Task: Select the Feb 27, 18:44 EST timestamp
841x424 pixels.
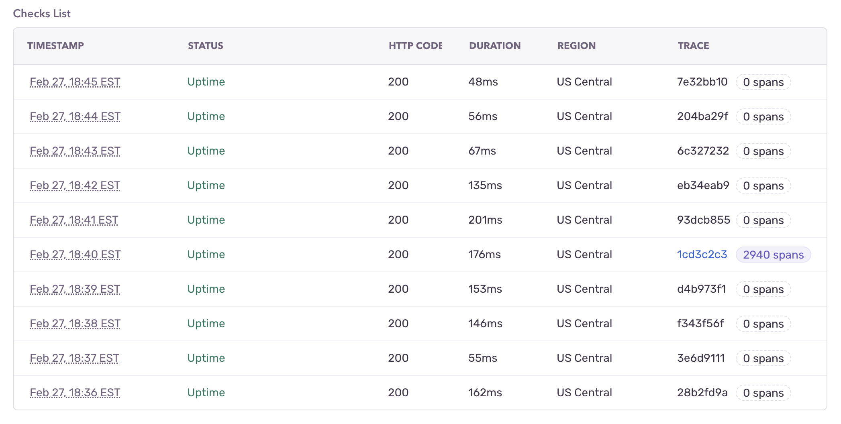Action: pyautogui.click(x=75, y=116)
